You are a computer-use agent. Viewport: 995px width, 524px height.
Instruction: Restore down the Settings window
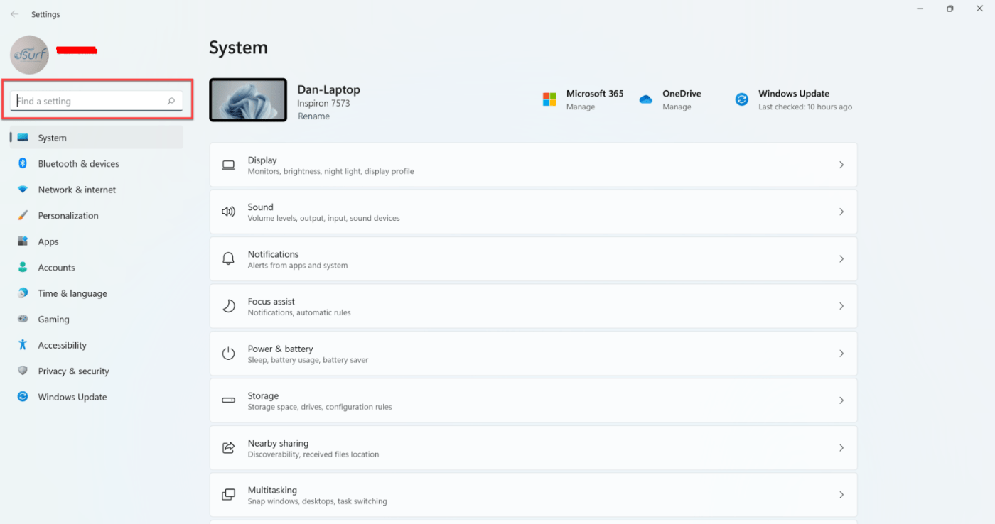(x=950, y=9)
